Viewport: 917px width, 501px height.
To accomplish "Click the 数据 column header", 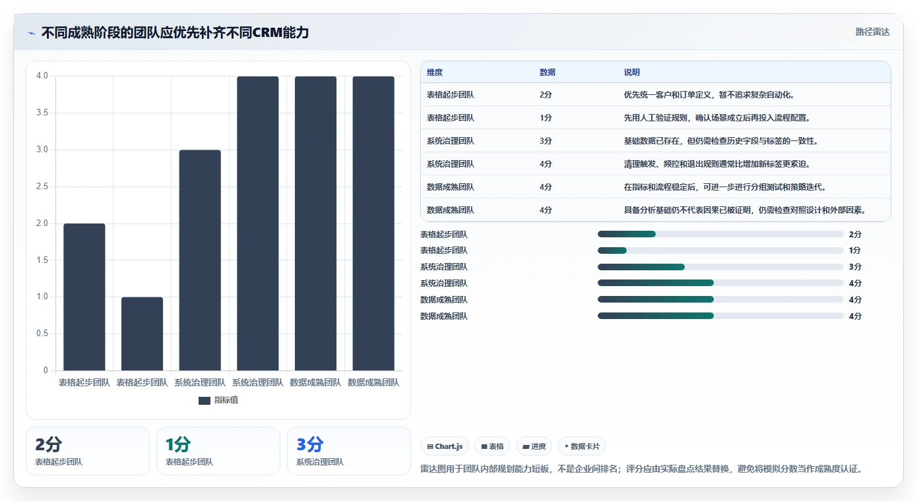I will [x=548, y=73].
